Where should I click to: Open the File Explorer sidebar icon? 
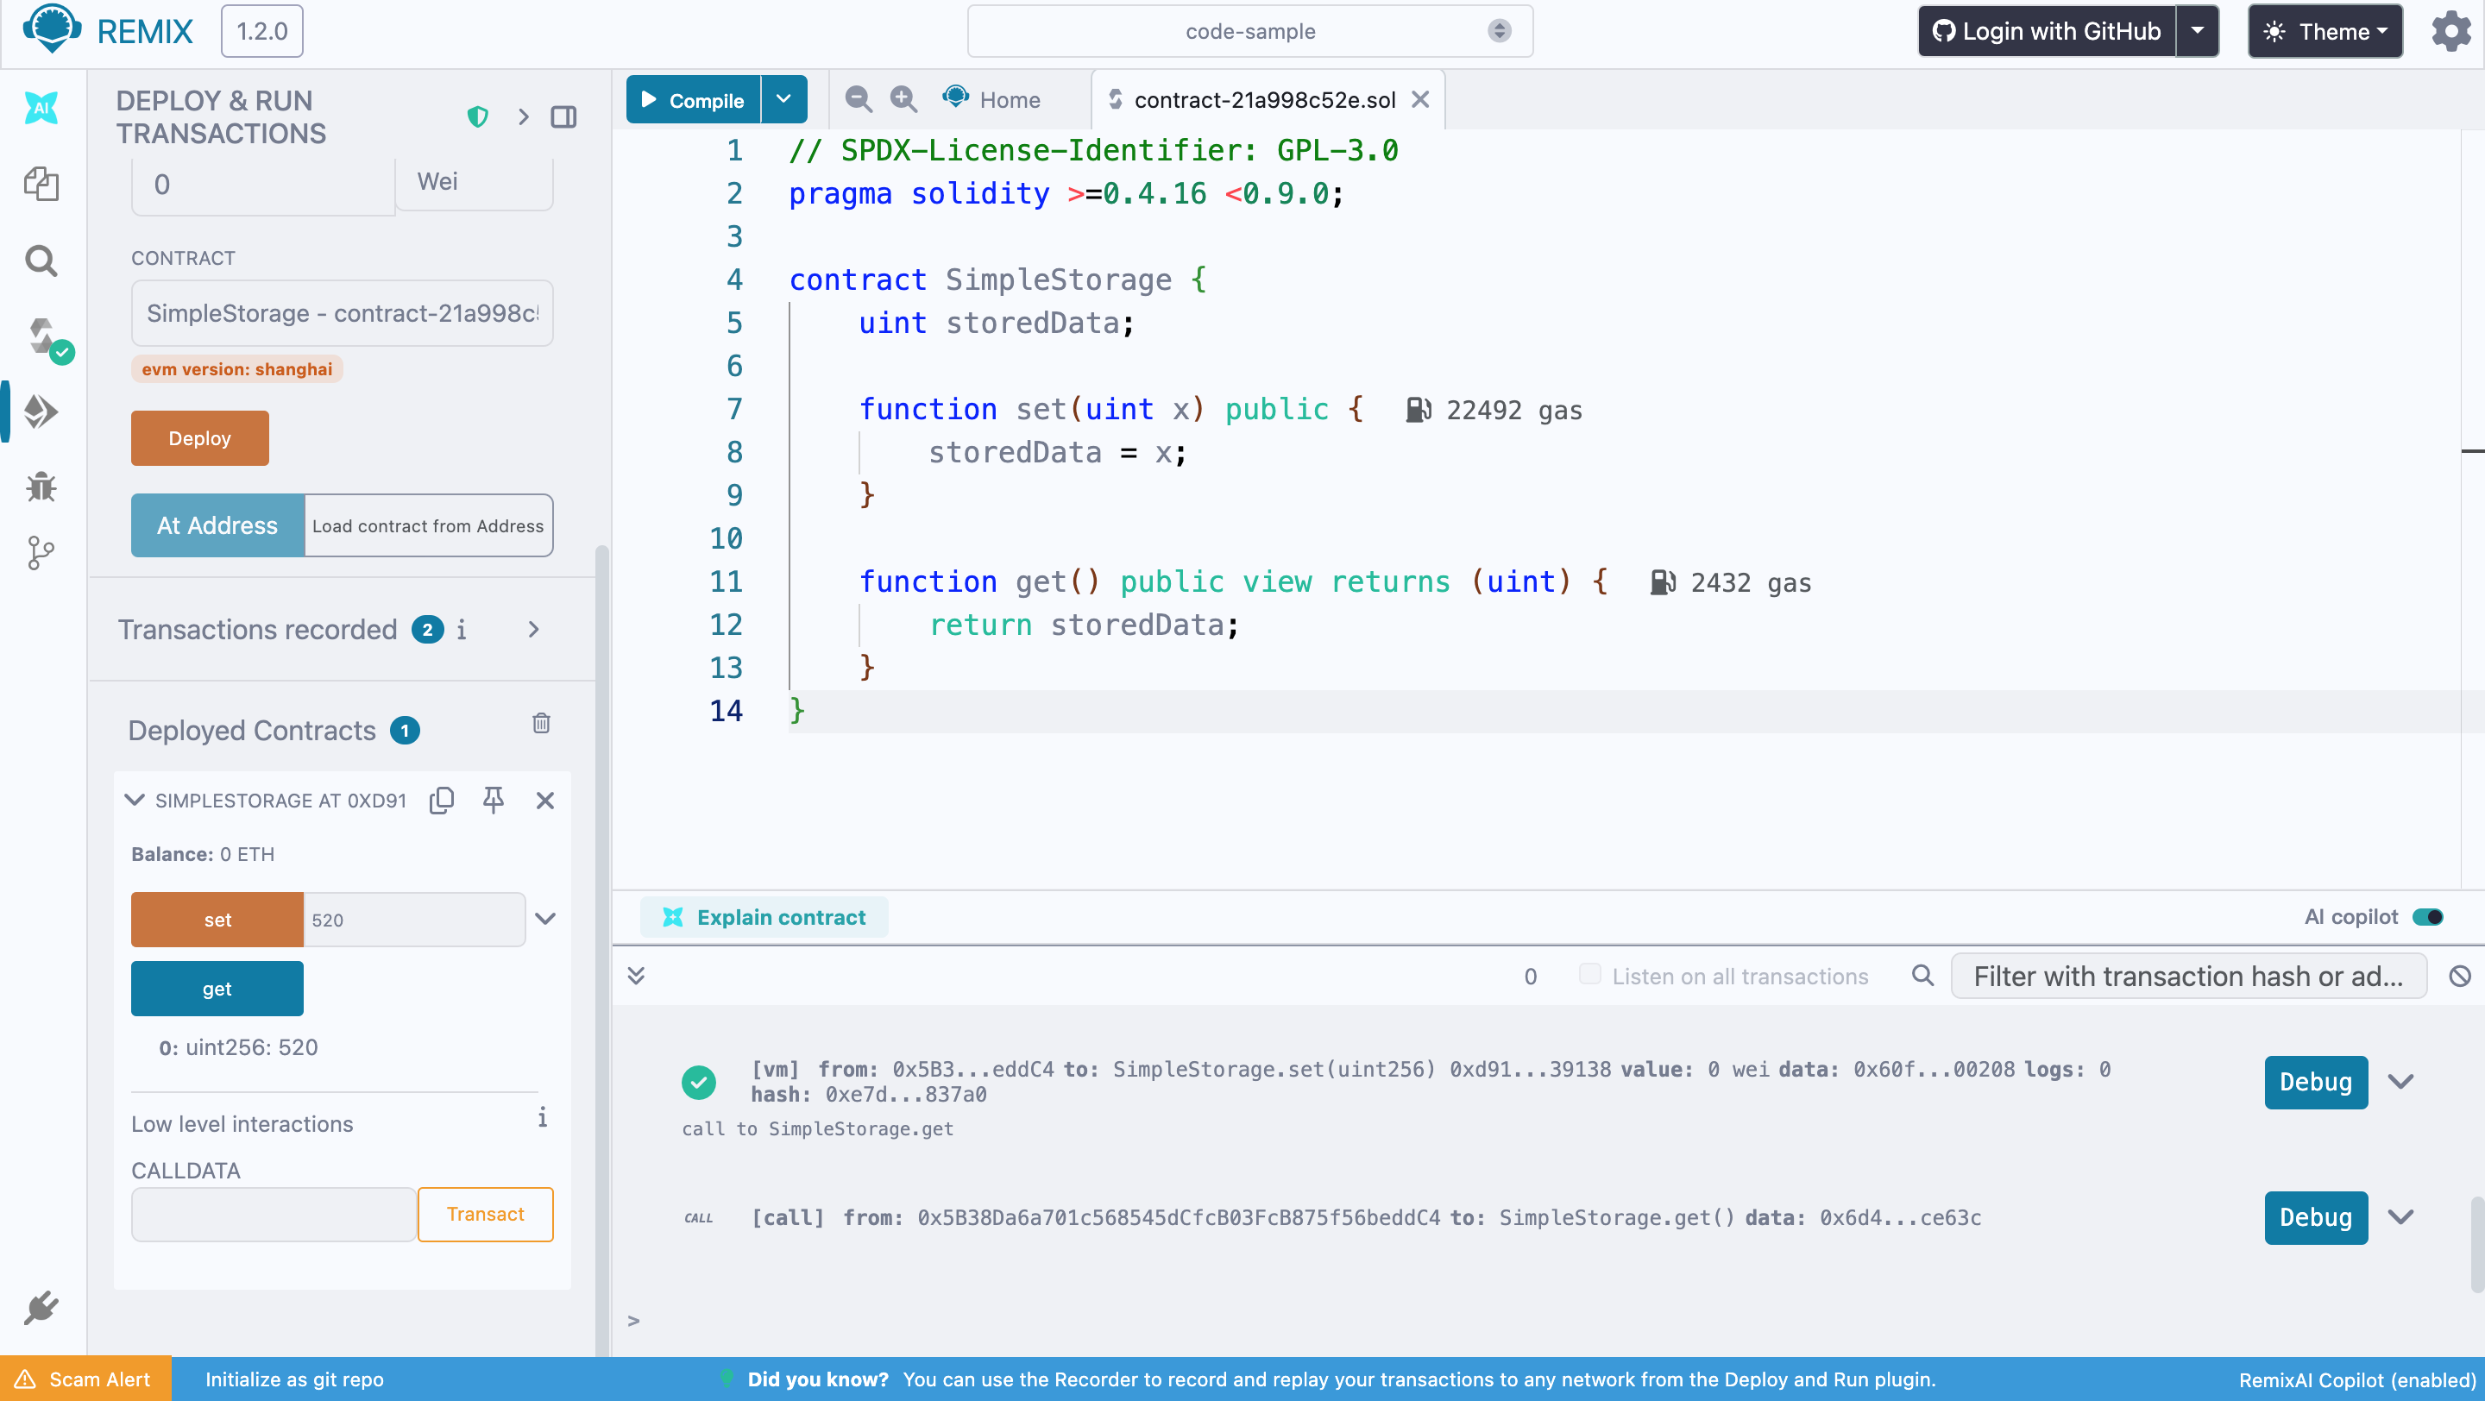(x=41, y=184)
